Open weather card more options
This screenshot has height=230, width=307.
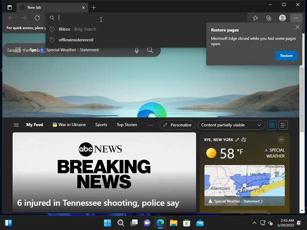[x=281, y=140]
